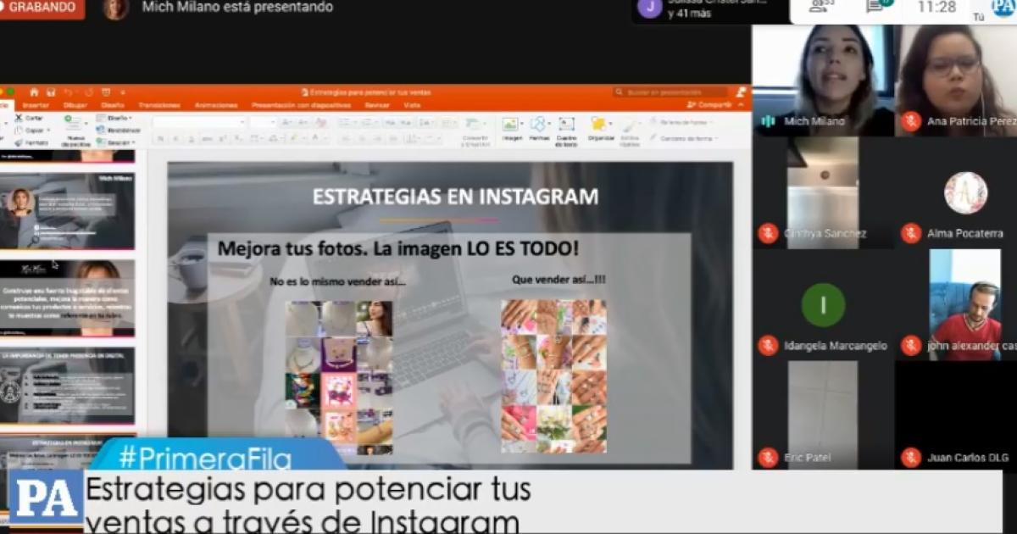Click the Save icon in PowerPoint title bar
The image size is (1017, 534).
(50, 92)
